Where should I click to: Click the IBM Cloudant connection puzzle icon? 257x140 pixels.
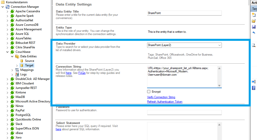(x=12, y=83)
